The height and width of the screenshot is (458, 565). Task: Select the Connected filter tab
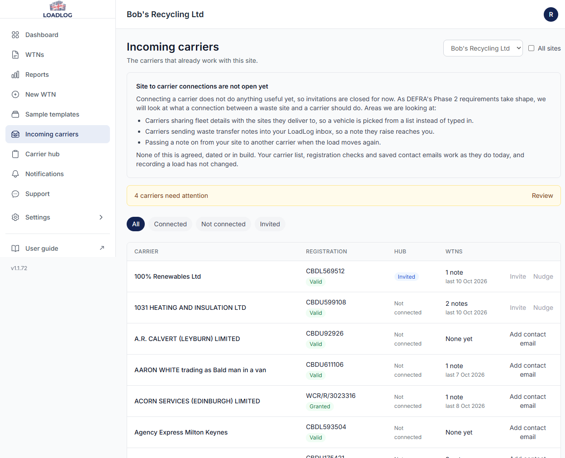[171, 224]
